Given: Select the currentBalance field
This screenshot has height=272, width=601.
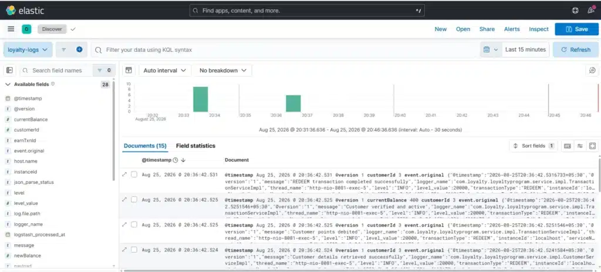Looking at the screenshot, I should (x=31, y=119).
